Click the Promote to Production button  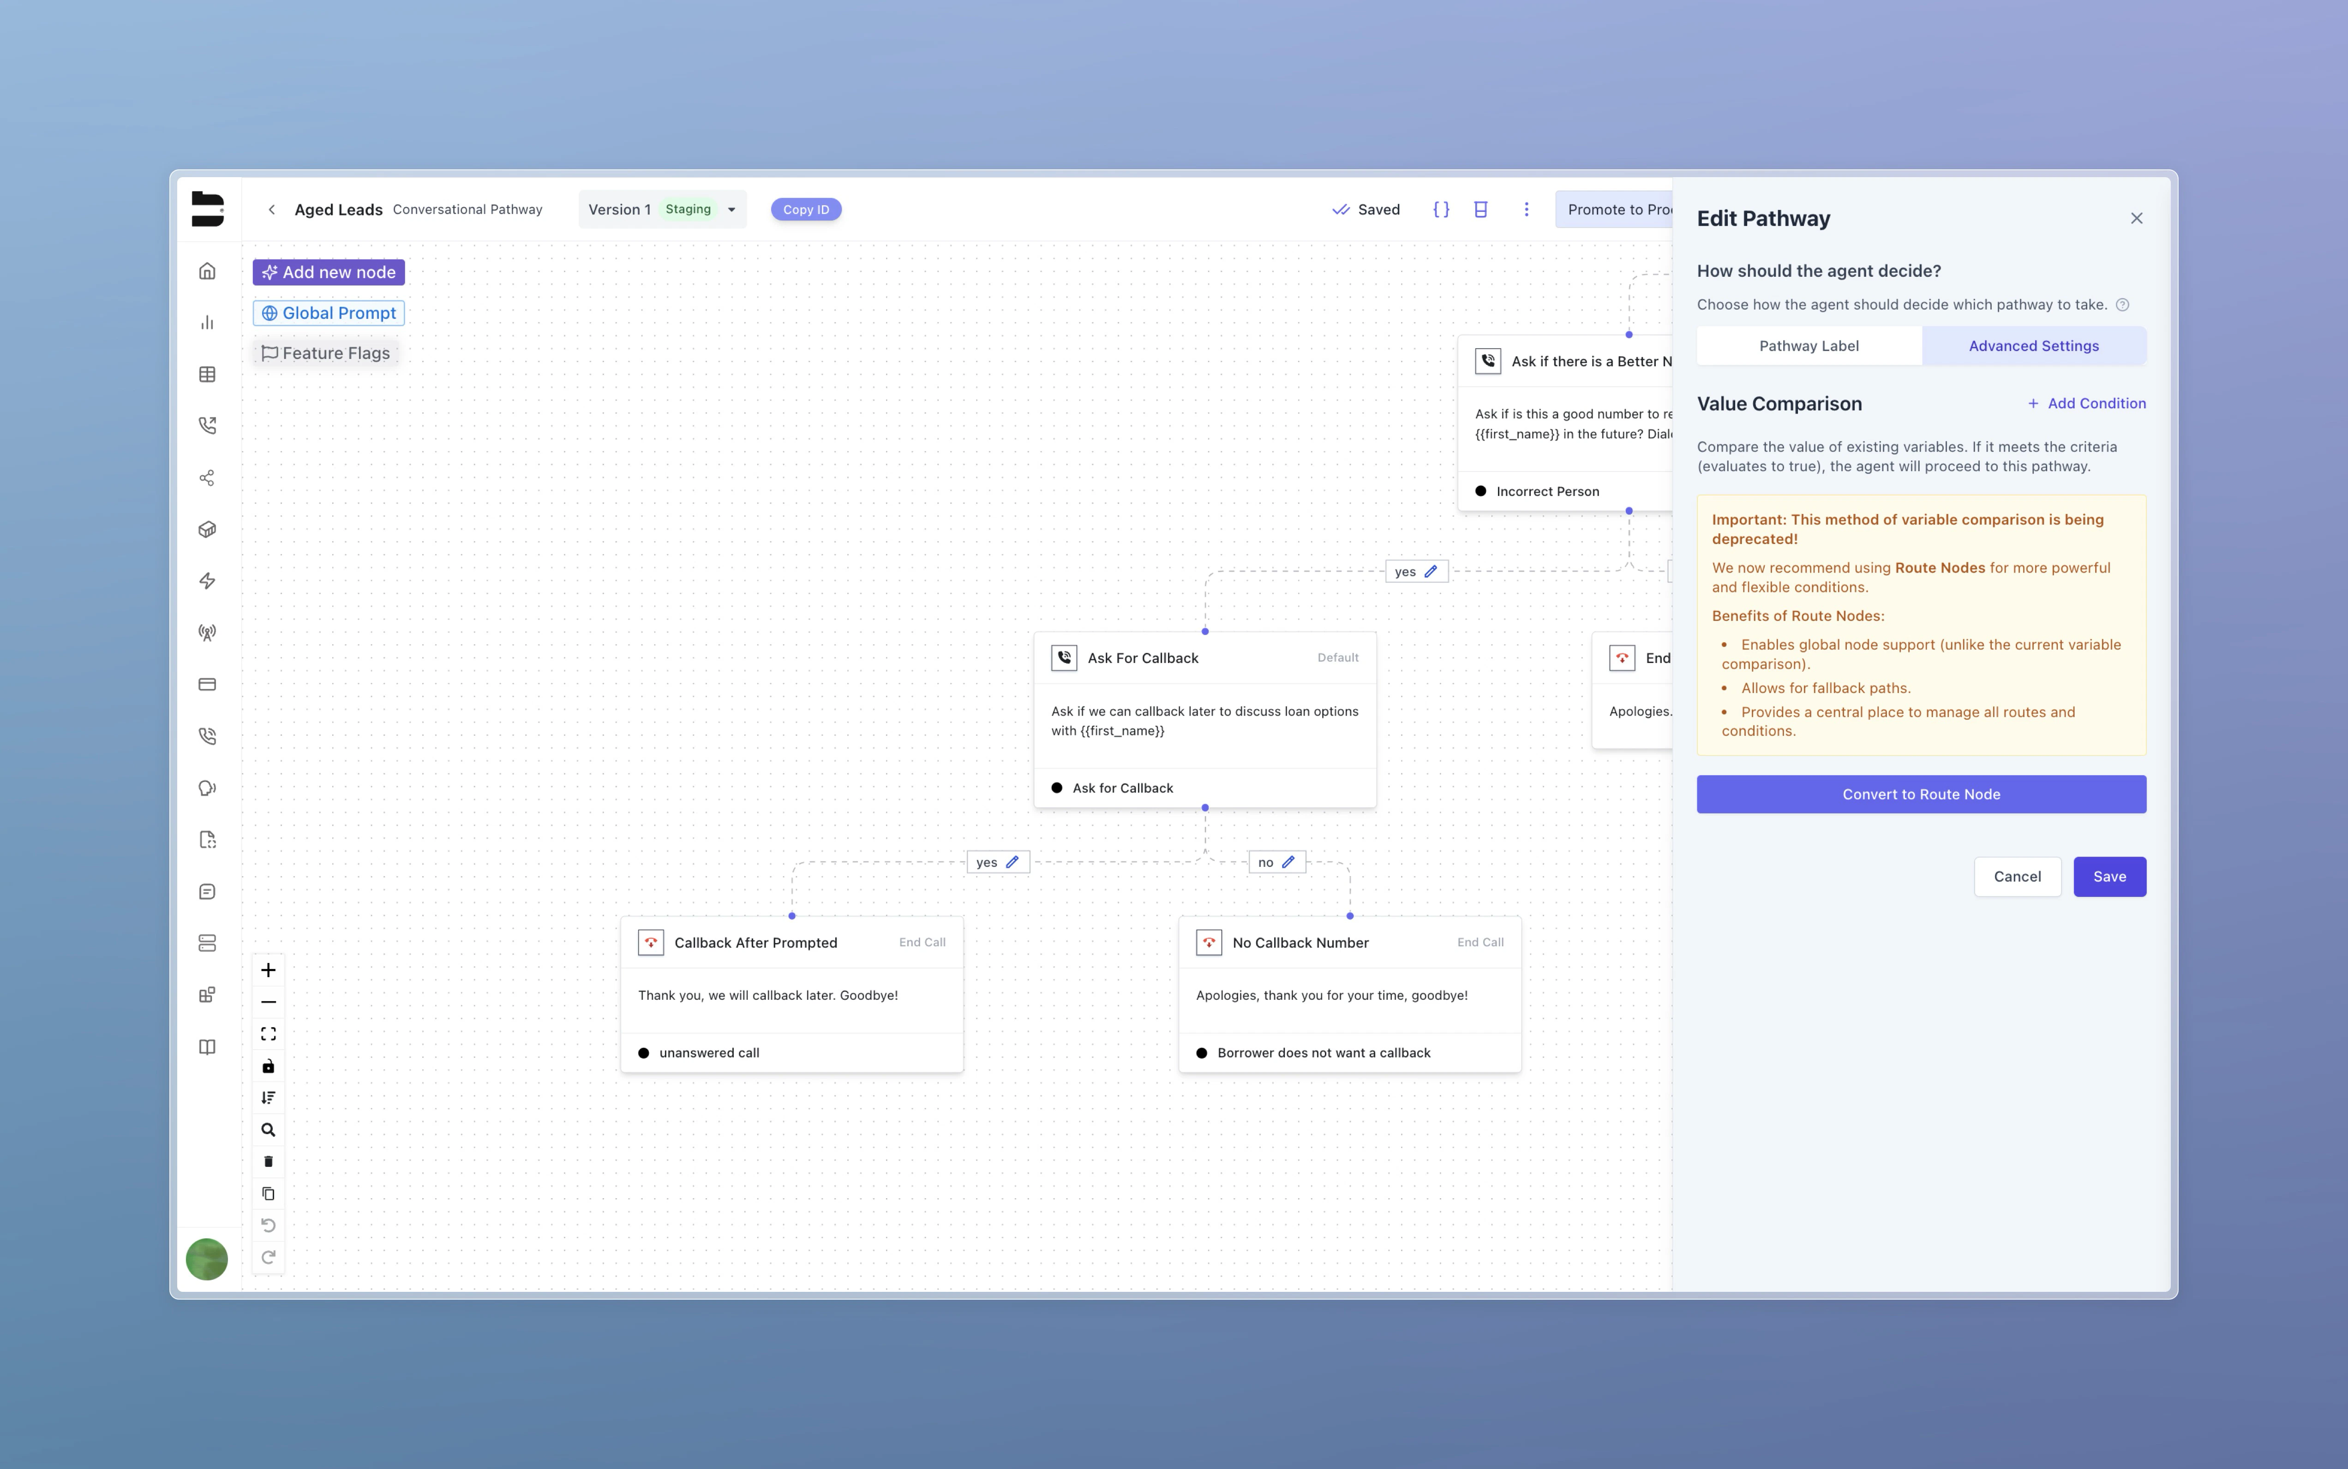pyautogui.click(x=1613, y=210)
